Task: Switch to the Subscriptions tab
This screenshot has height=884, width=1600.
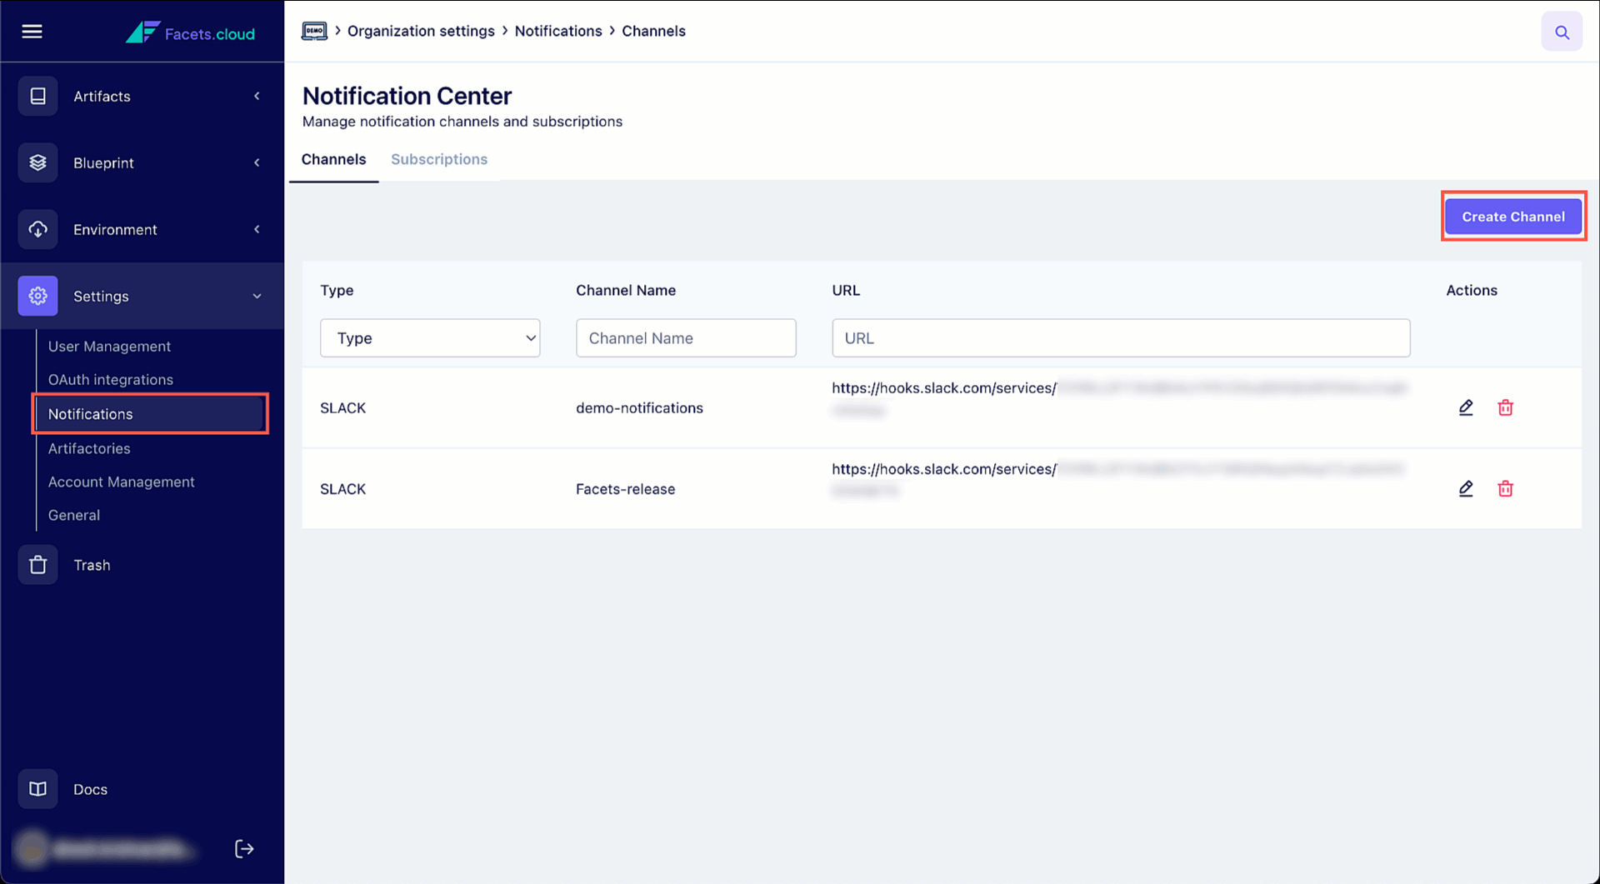Action: point(439,159)
